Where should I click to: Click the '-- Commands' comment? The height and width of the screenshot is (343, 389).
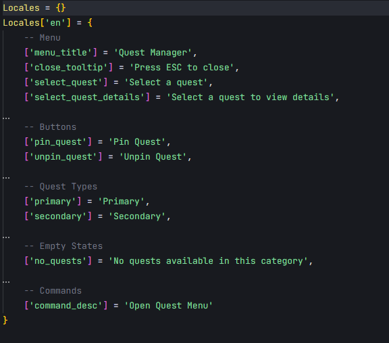click(x=53, y=291)
